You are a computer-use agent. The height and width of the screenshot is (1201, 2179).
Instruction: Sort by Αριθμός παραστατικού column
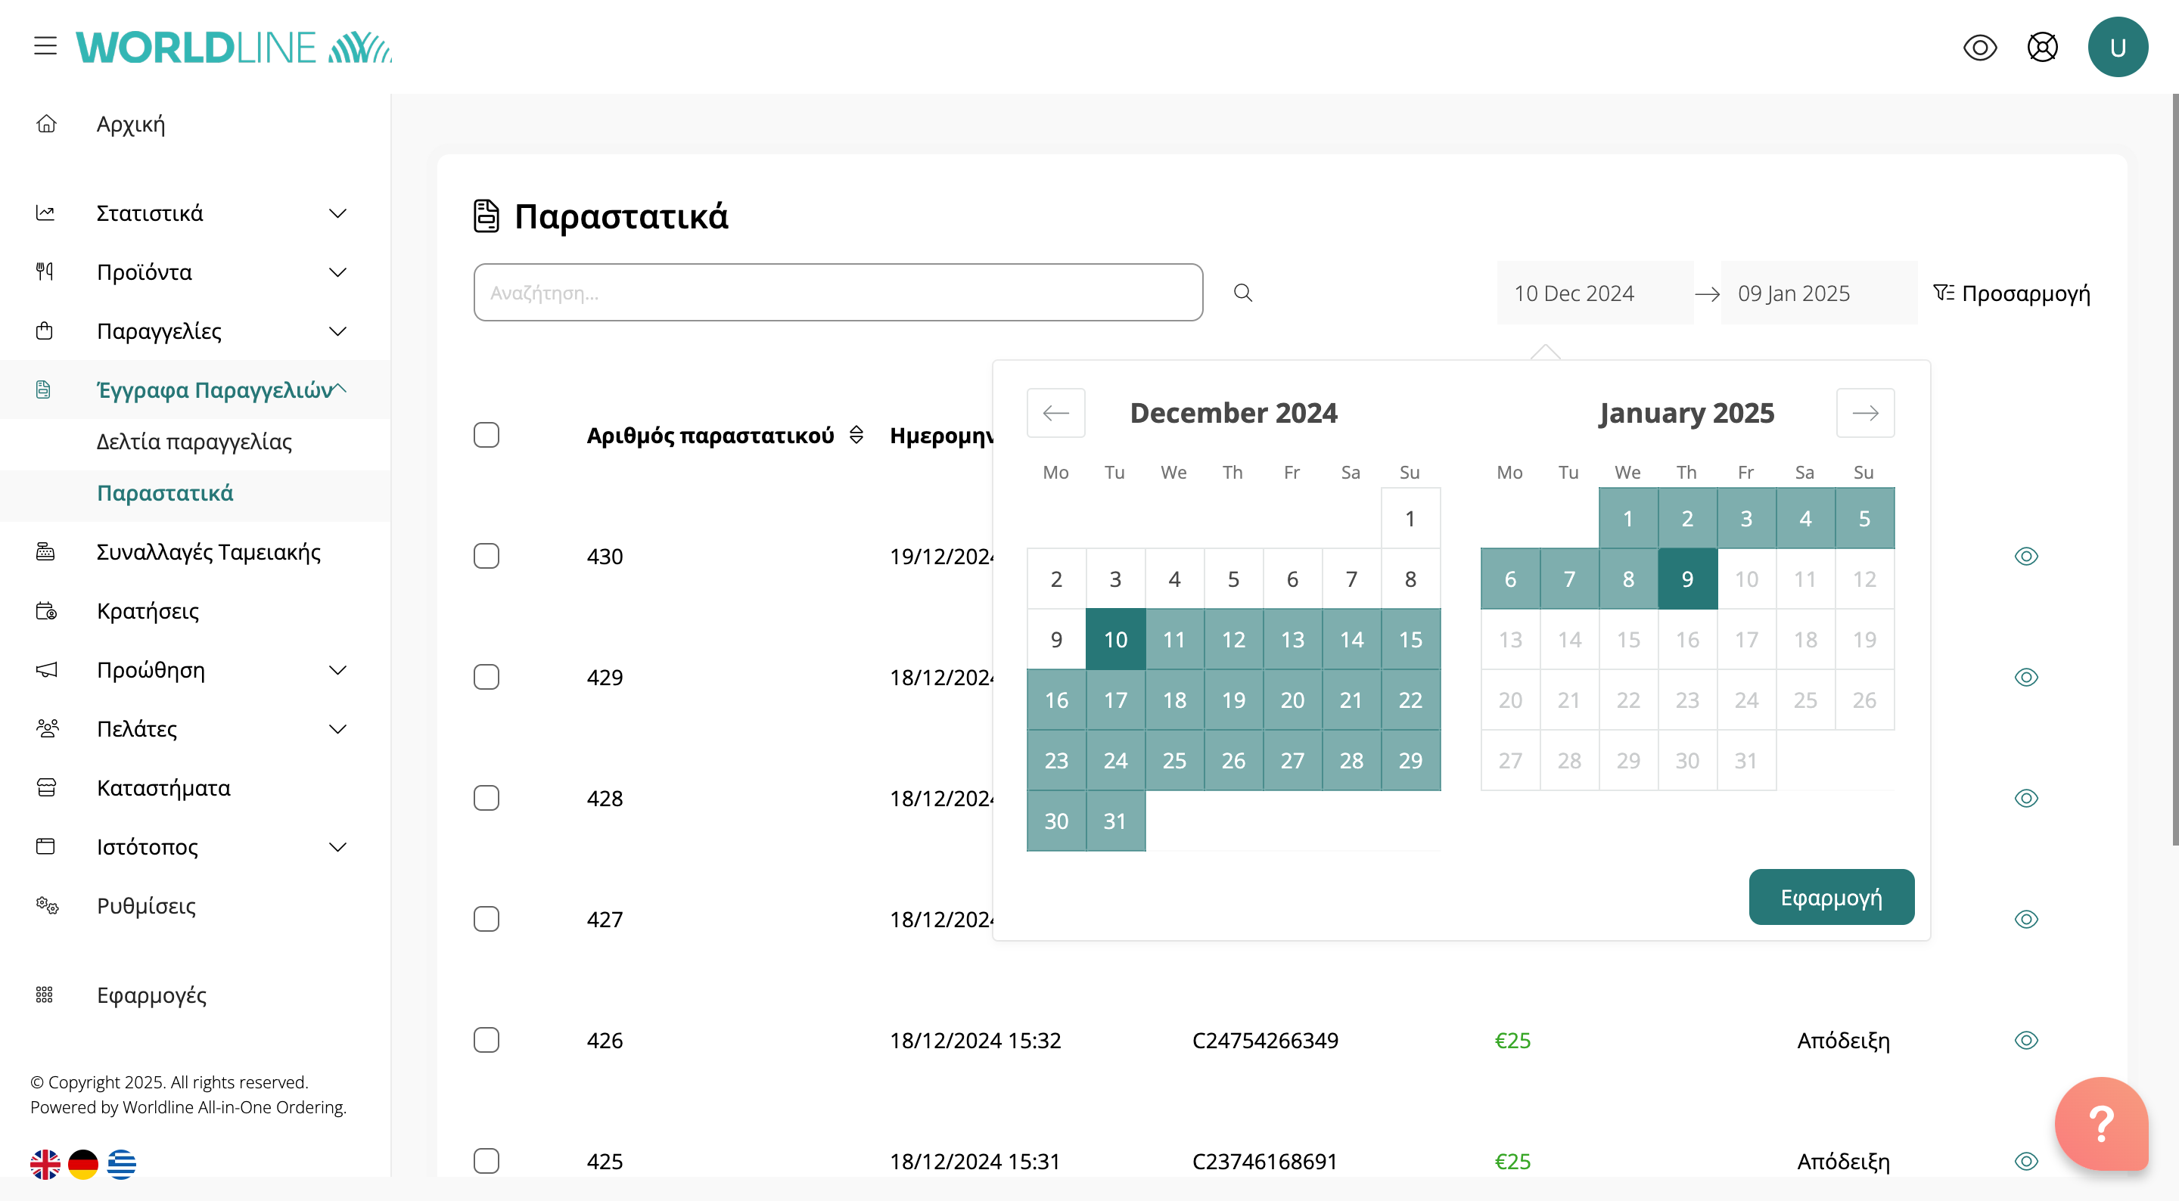pos(856,435)
